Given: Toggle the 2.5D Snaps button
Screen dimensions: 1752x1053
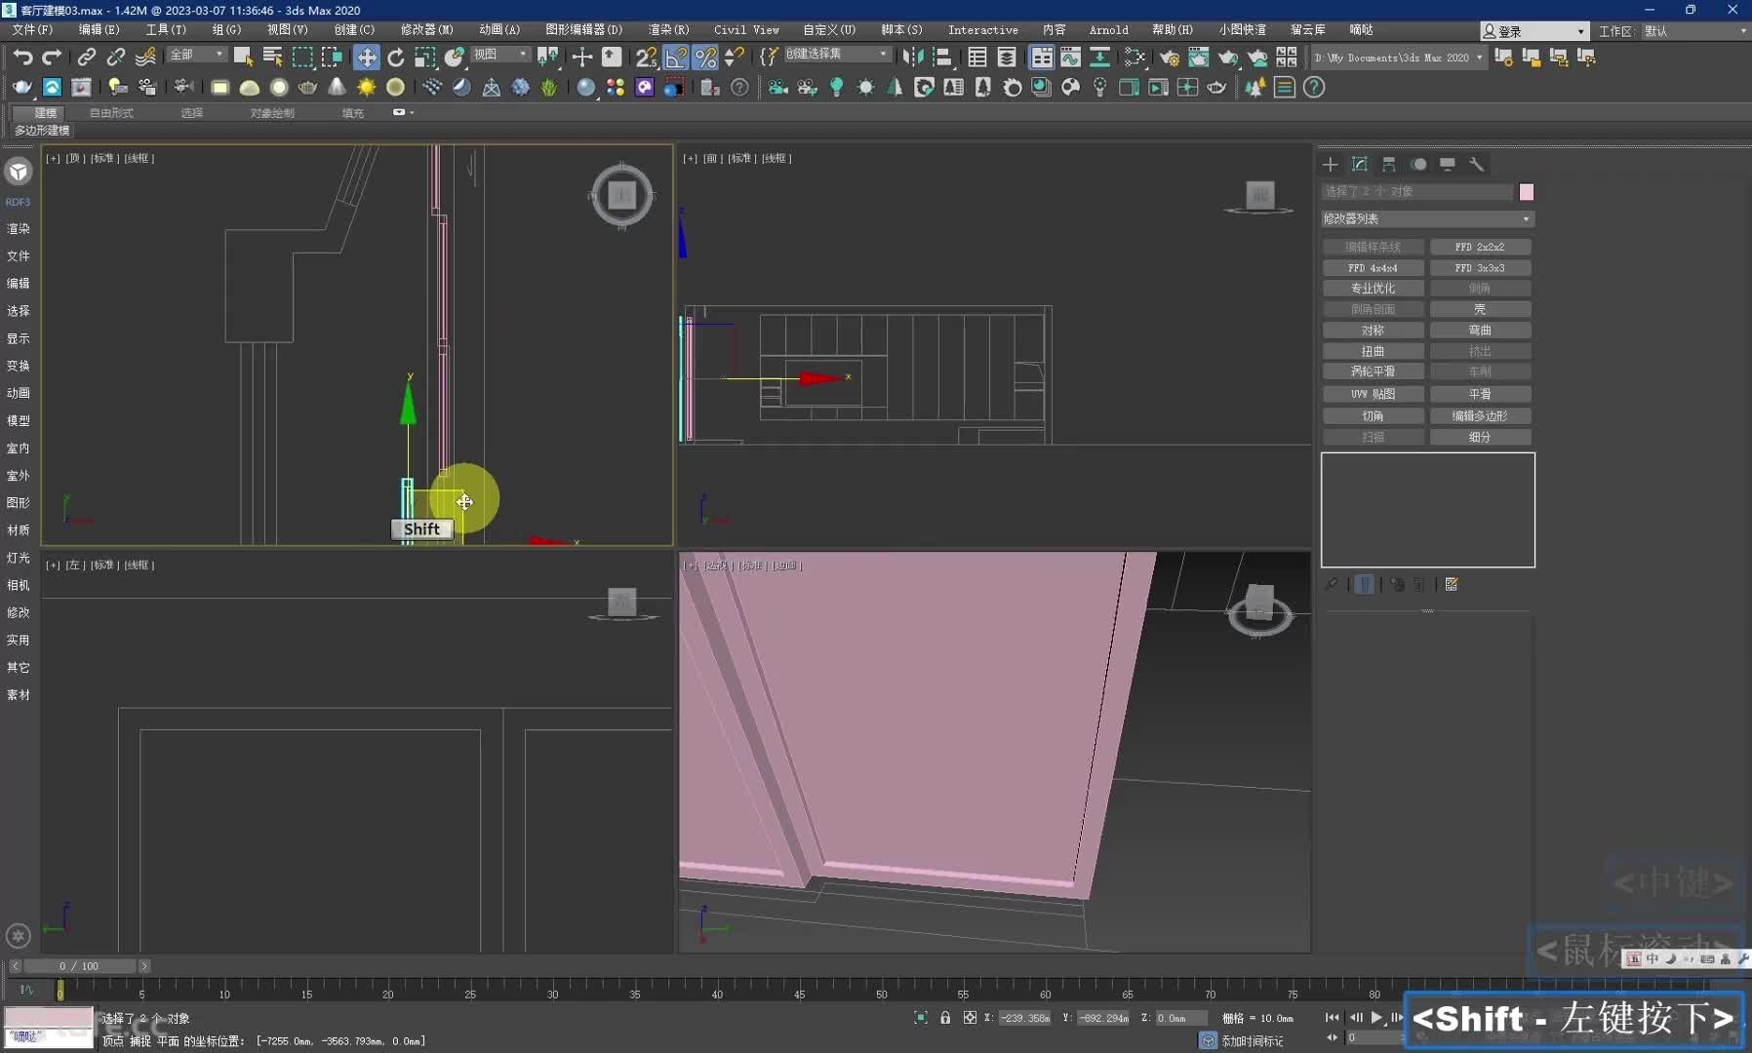Looking at the screenshot, I should tap(647, 58).
